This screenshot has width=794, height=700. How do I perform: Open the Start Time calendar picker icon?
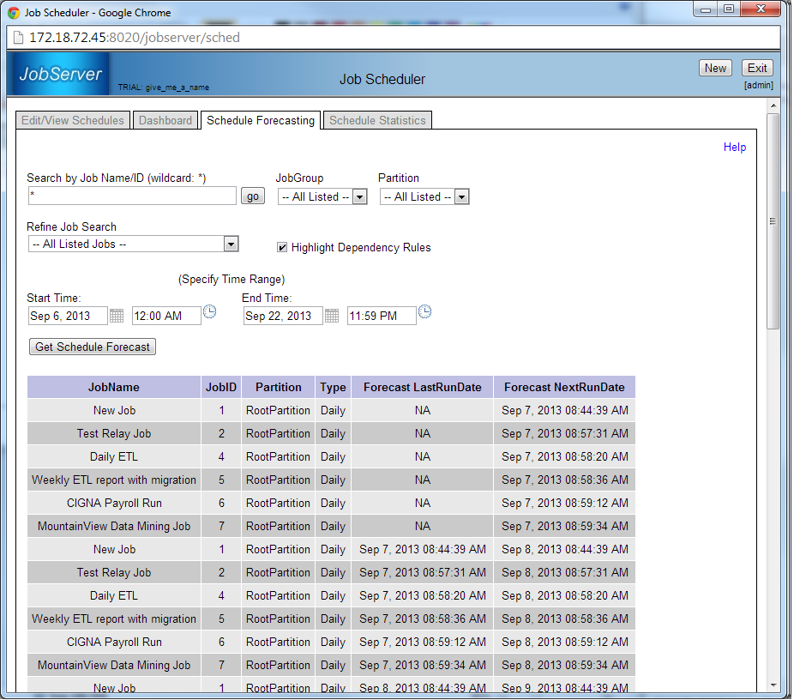pyautogui.click(x=117, y=316)
